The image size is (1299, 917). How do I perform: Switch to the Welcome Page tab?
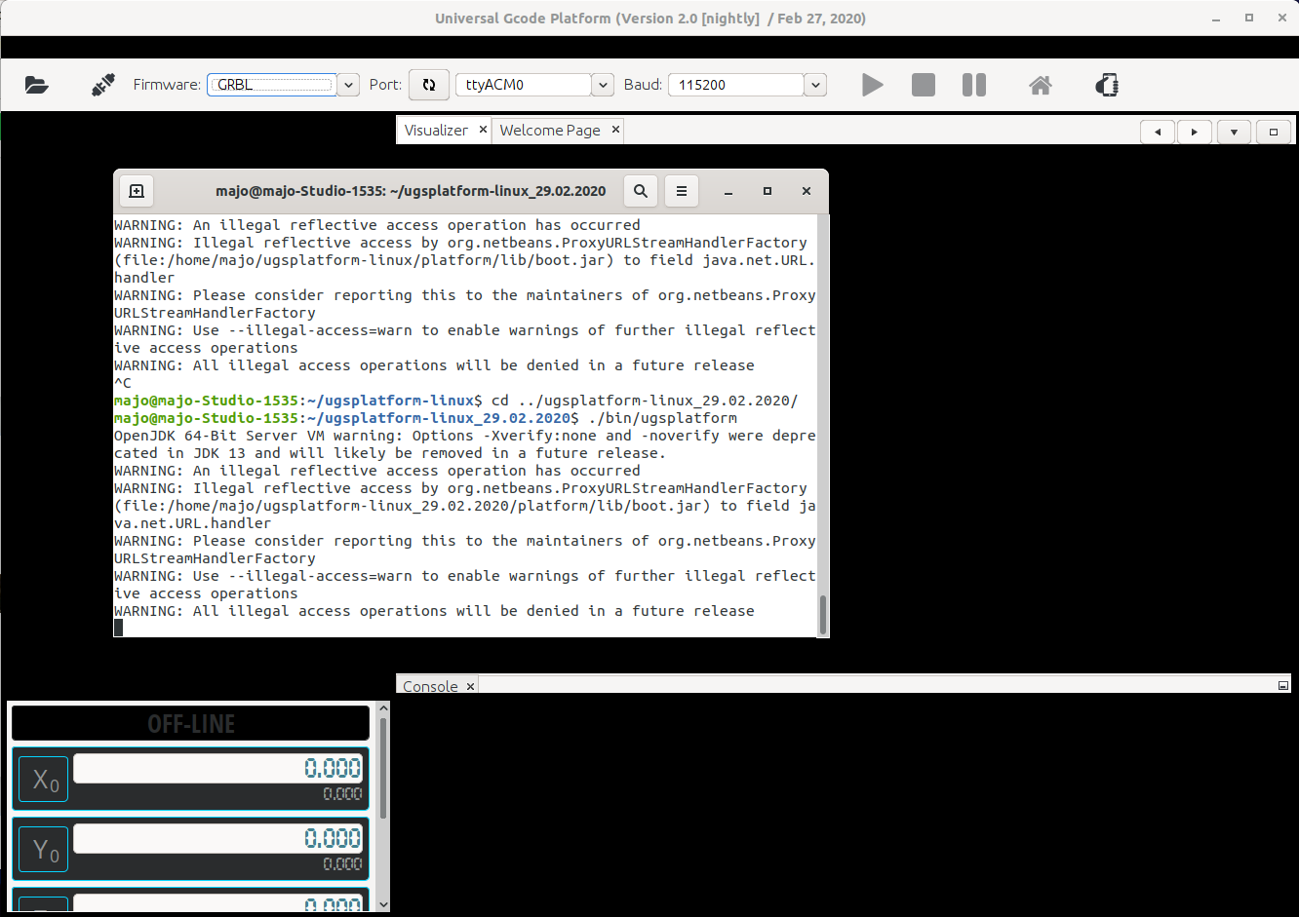pyautogui.click(x=550, y=130)
